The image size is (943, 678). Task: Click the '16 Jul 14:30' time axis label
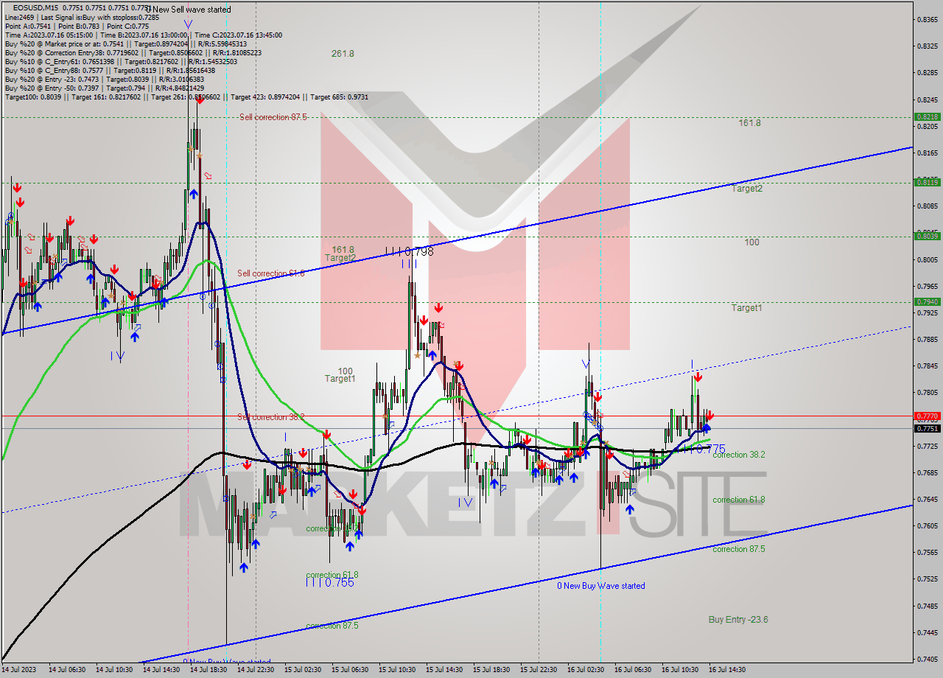(x=726, y=670)
